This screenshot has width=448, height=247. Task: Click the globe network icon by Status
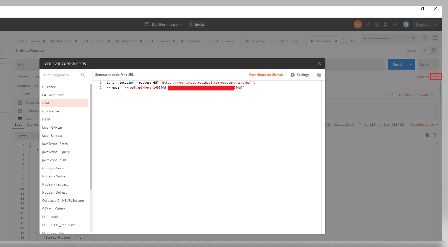point(328,125)
